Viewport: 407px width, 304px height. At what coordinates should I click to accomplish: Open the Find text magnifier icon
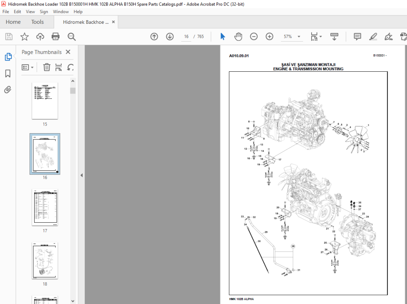coord(72,36)
